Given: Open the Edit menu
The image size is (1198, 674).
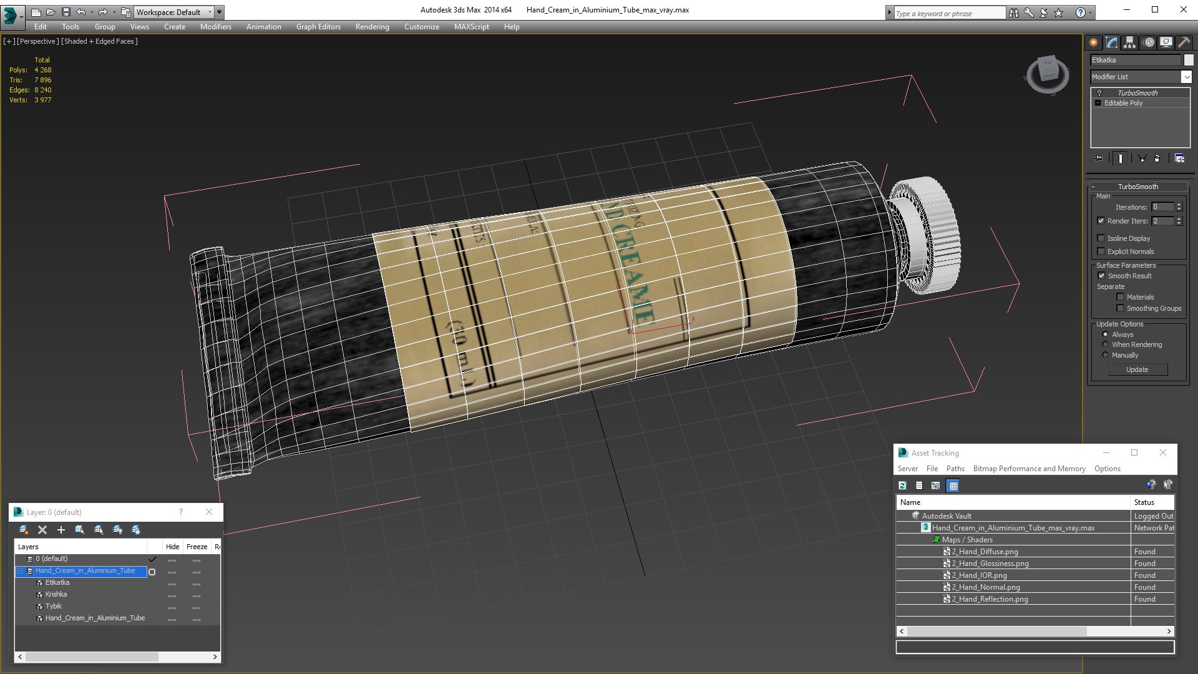Looking at the screenshot, I should [41, 27].
